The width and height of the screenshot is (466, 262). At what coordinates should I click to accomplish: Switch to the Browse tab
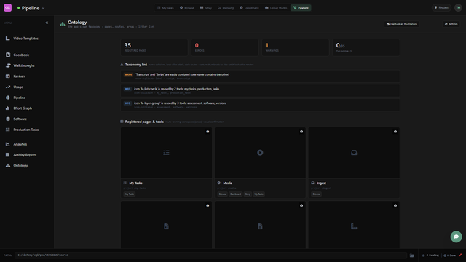point(187,8)
